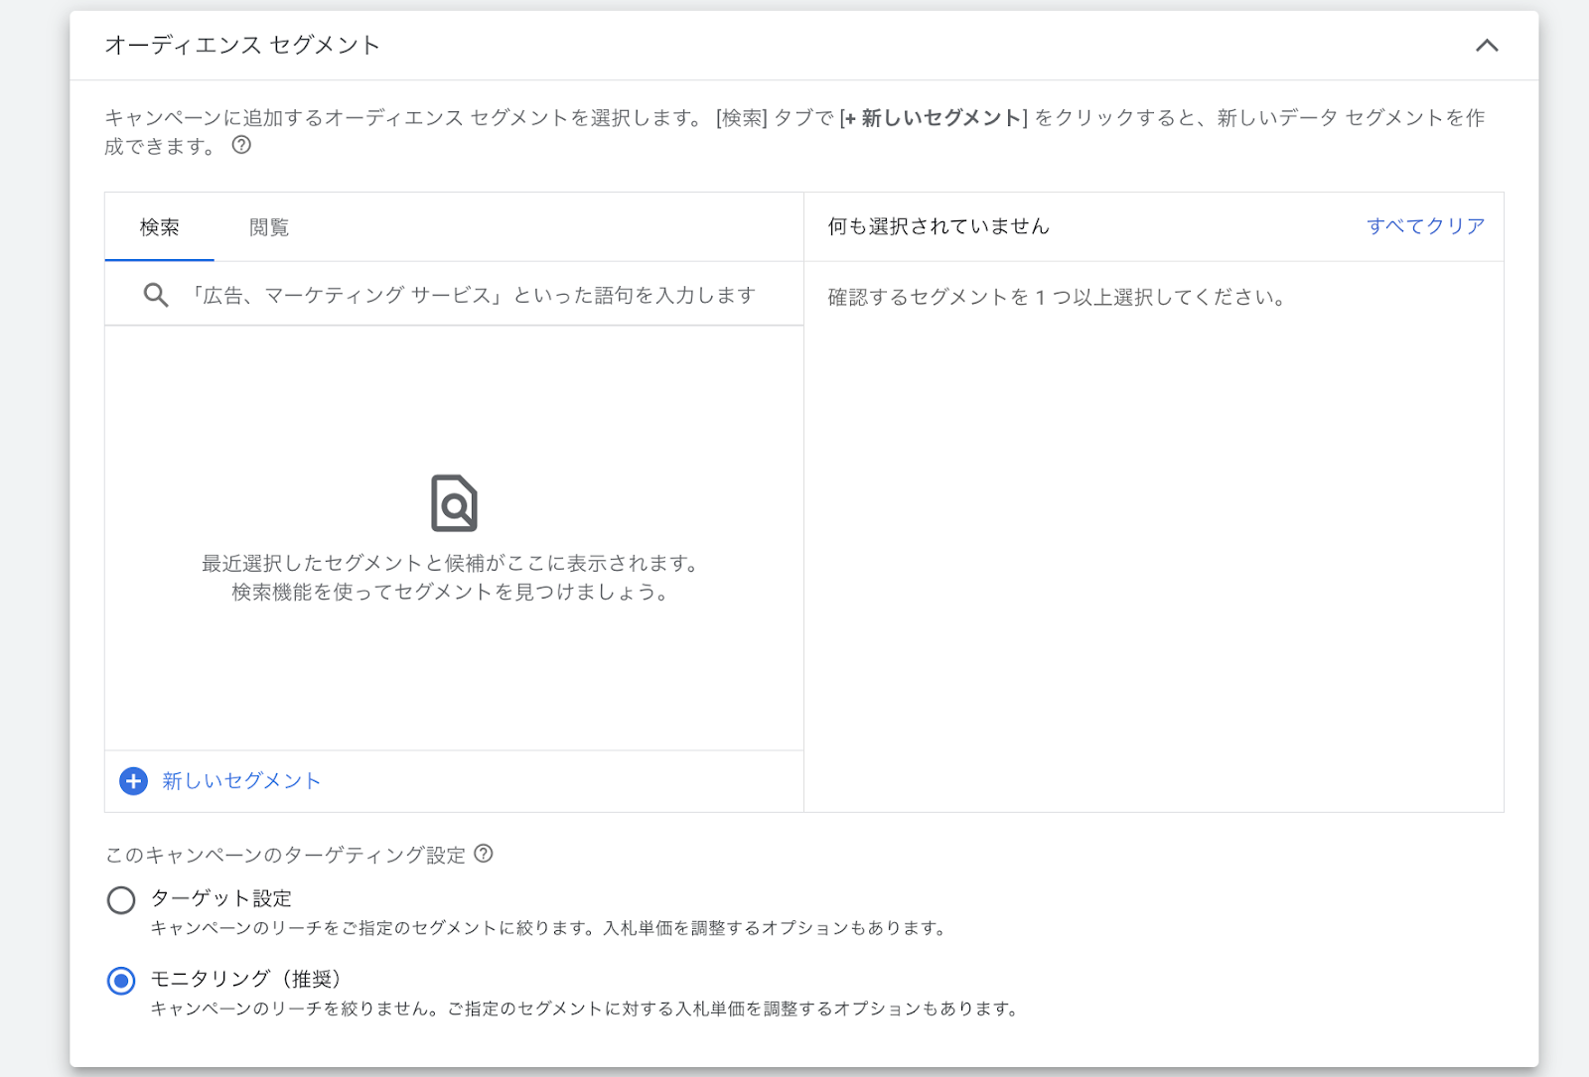
Task: Click the magnifier search icon
Action: tap(156, 295)
